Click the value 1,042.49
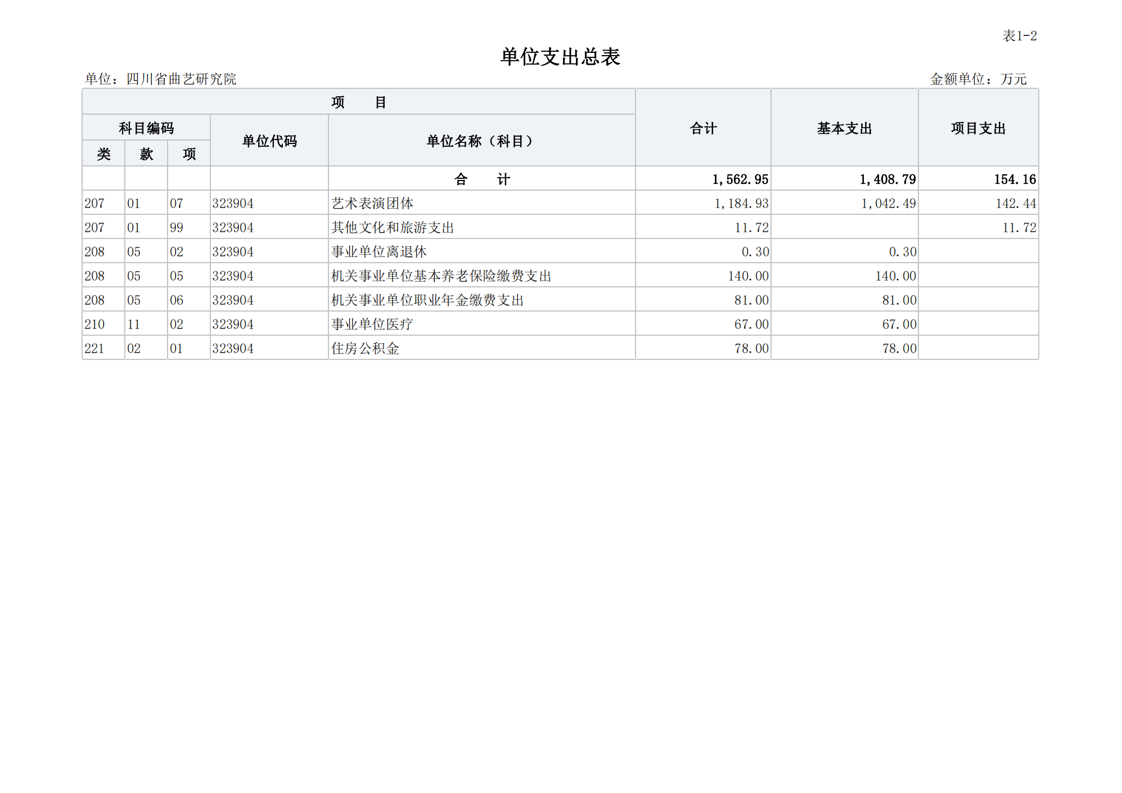Image resolution: width=1122 pixels, height=793 pixels. point(889,204)
